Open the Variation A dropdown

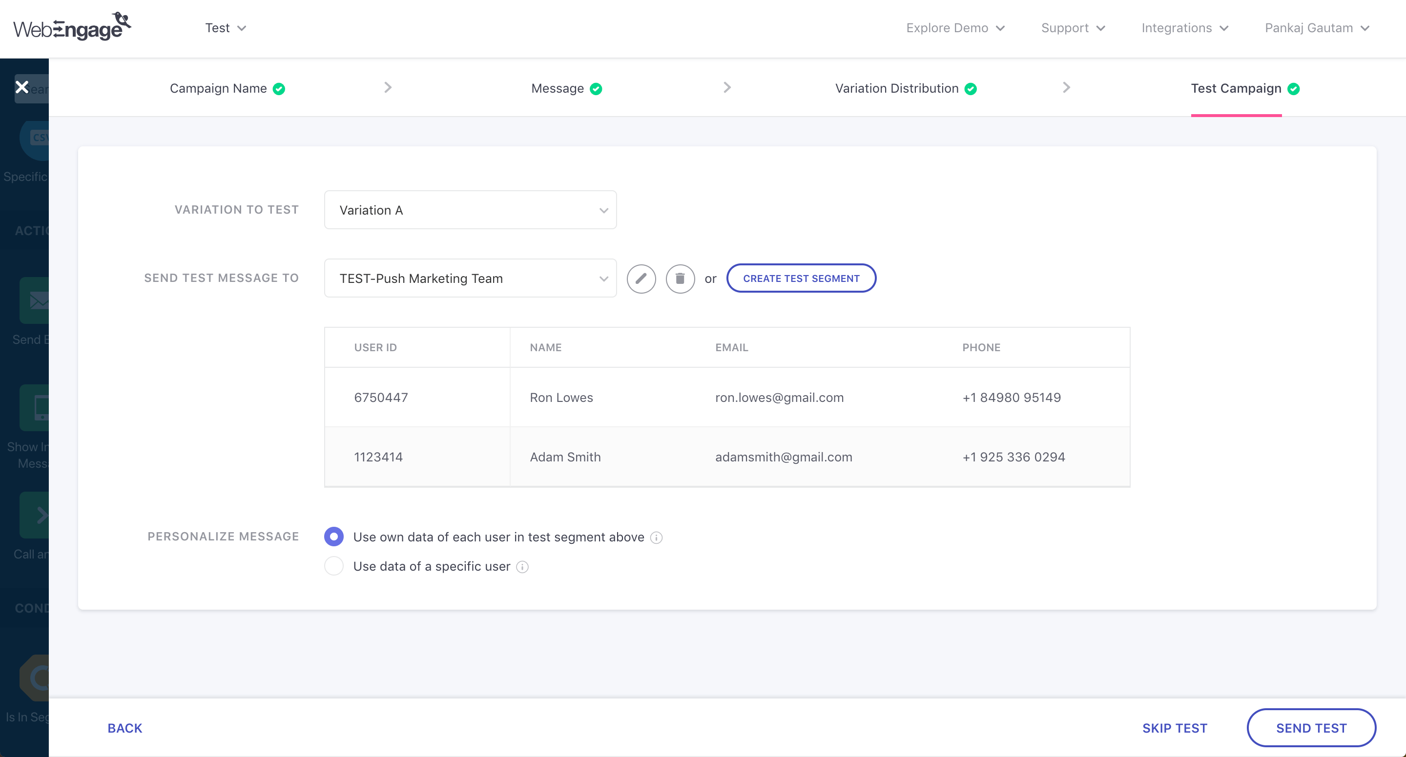coord(470,210)
